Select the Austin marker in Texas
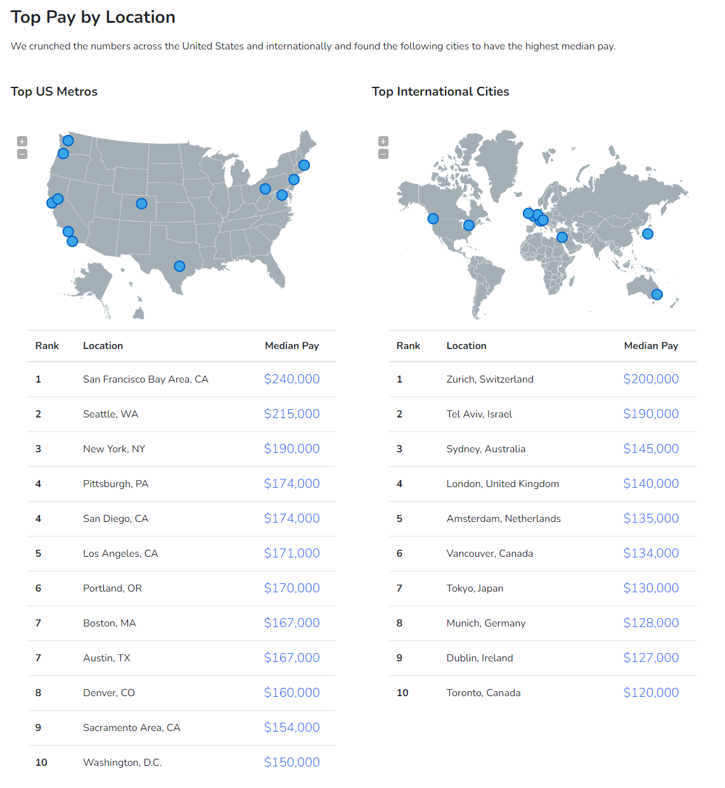Screen dimensions: 725x788 [179, 266]
